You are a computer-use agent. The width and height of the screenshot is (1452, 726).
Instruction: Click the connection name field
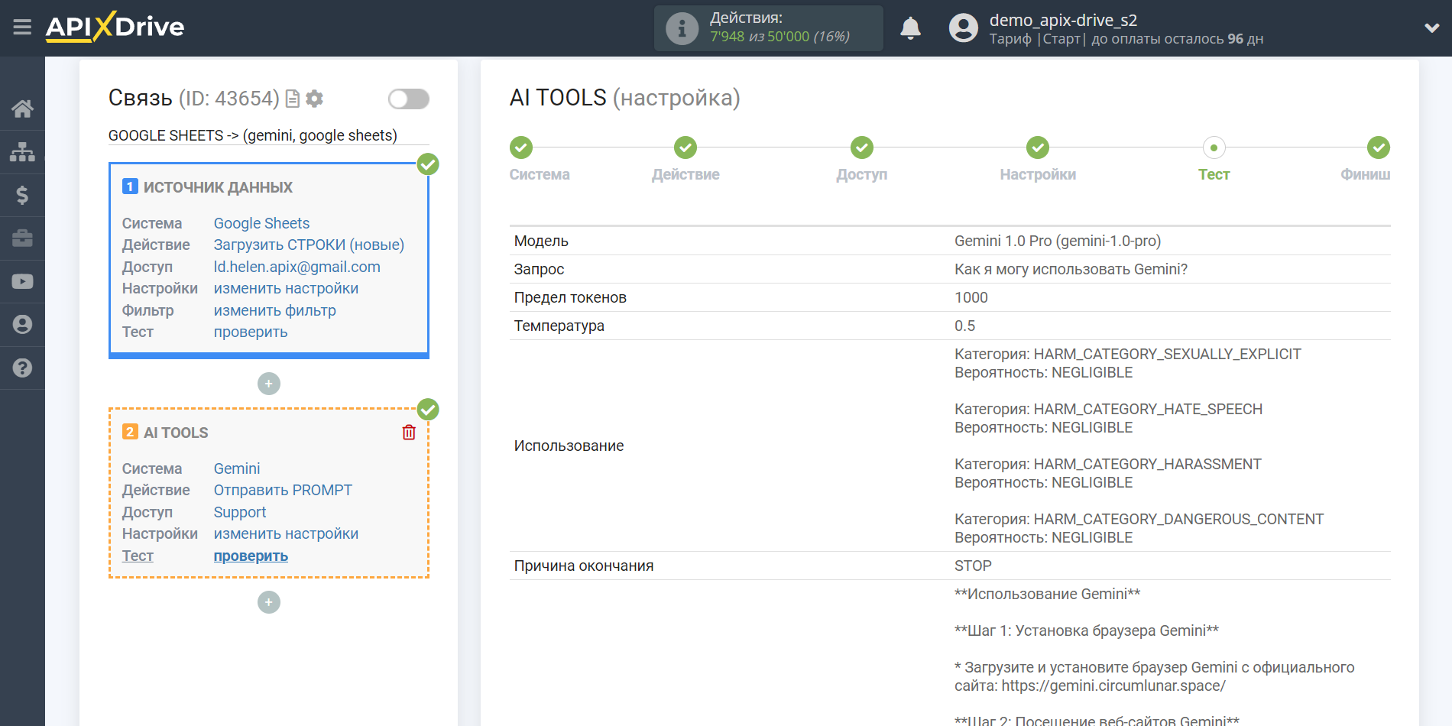coord(268,135)
